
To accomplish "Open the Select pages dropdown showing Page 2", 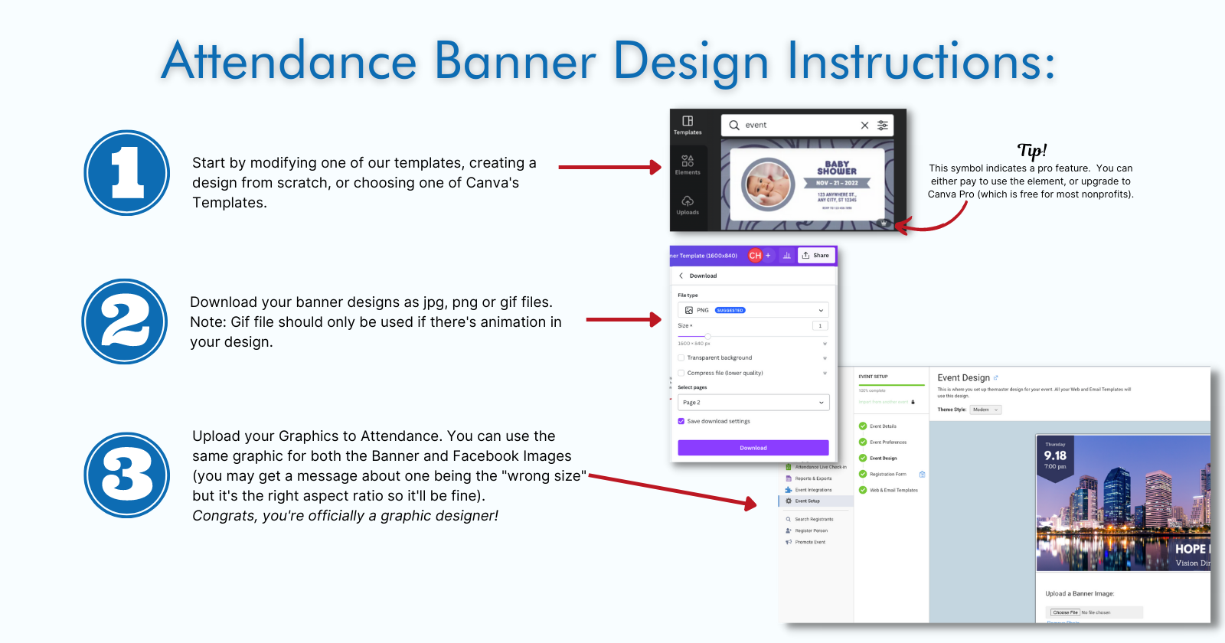I will pyautogui.click(x=753, y=403).
